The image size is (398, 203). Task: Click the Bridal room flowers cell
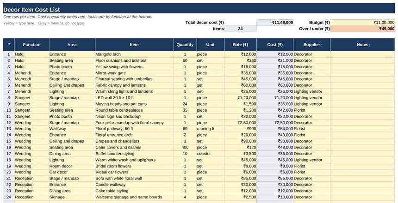(x=134, y=166)
